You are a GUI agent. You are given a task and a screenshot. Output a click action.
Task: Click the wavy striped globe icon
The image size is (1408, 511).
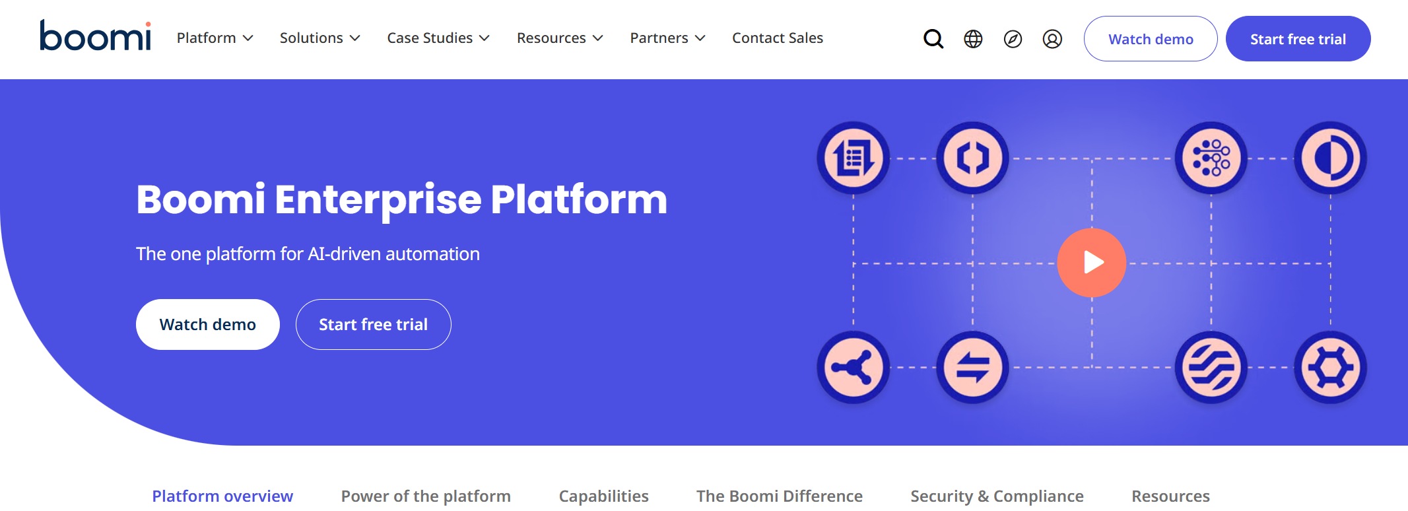point(1211,367)
